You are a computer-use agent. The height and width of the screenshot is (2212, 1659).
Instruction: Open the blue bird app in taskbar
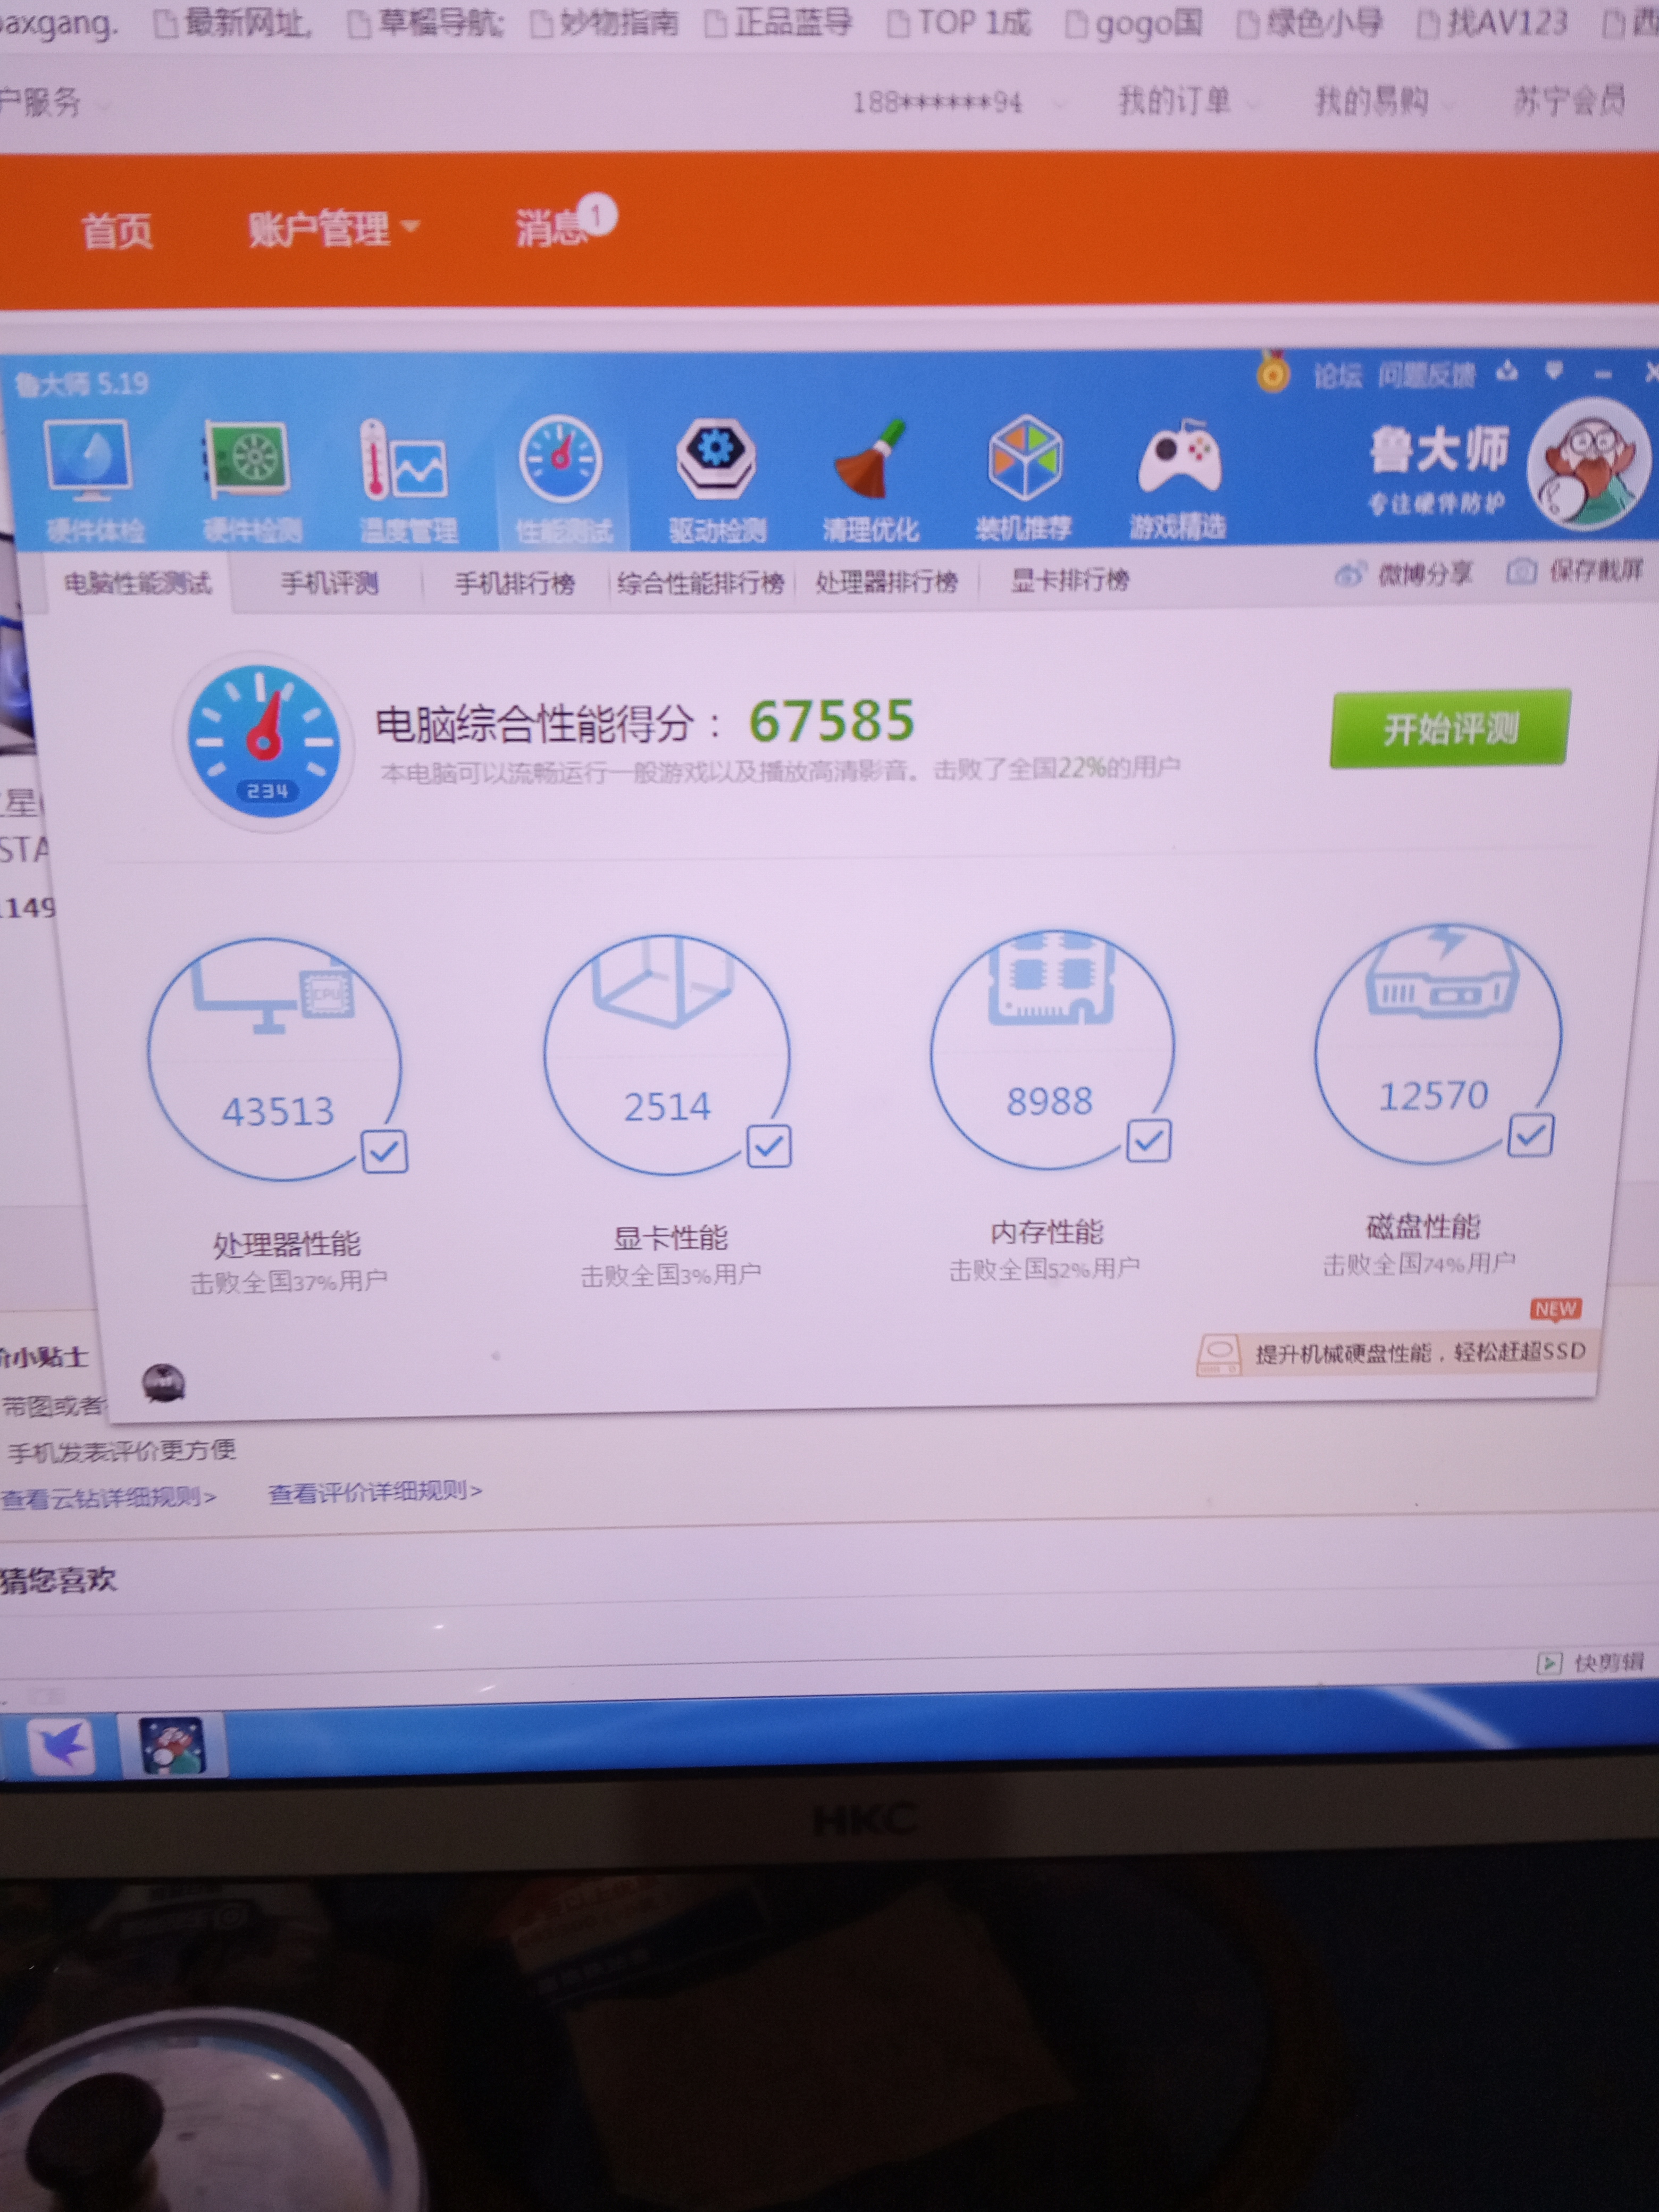pos(62,1747)
